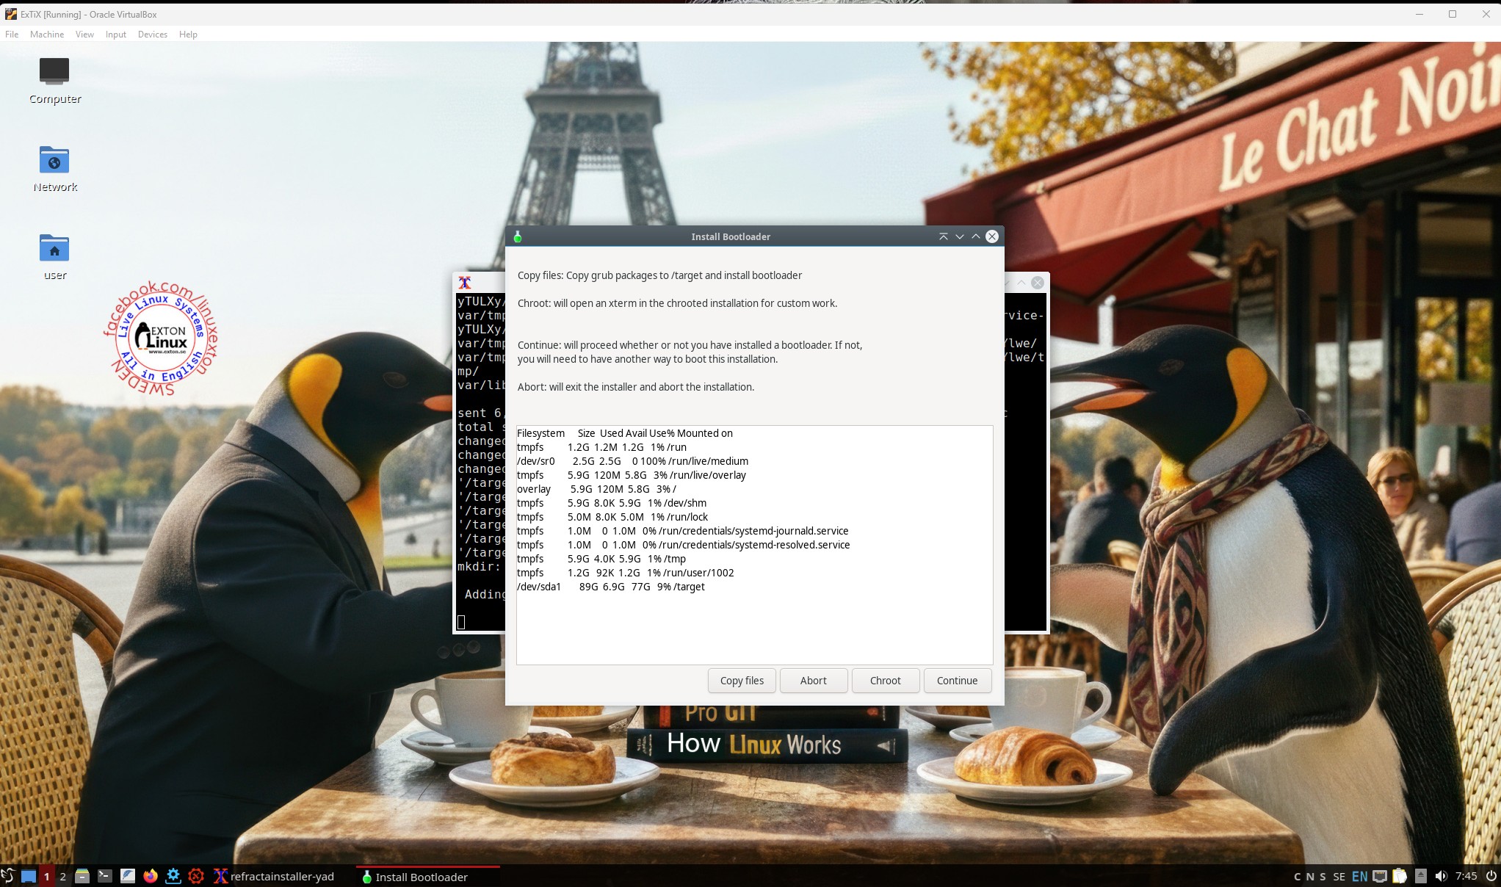Open the bird start menu launcher
Viewport: 1501px width, 887px height.
tap(8, 876)
